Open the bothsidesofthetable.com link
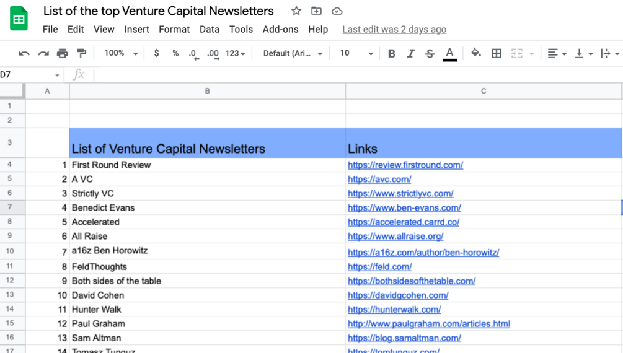The width and height of the screenshot is (623, 353). pyautogui.click(x=412, y=282)
